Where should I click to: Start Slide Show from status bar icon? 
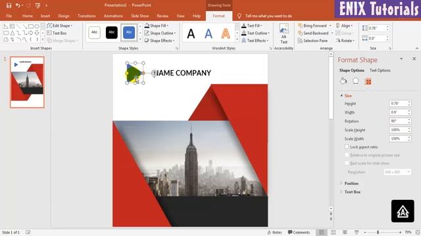point(357,232)
